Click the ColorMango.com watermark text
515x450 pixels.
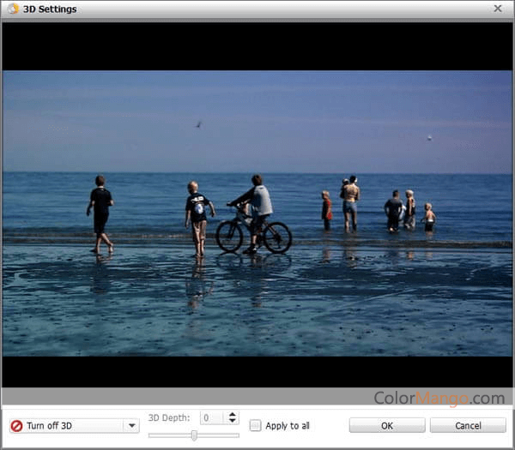pos(439,398)
